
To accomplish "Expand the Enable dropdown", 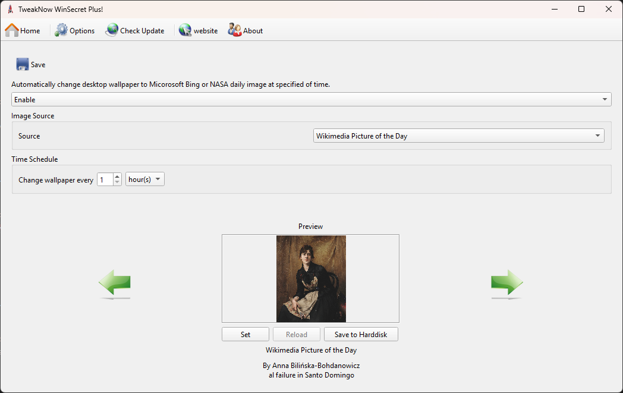I will (x=605, y=100).
